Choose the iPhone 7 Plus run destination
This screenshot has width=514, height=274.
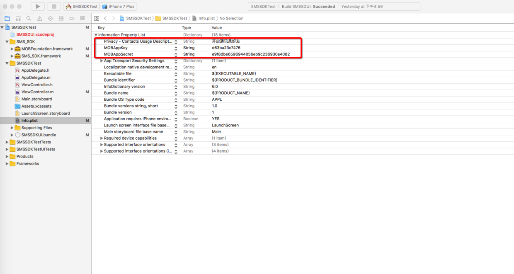[x=118, y=7]
